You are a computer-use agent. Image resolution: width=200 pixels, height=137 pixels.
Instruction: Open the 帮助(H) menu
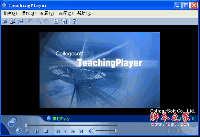coord(84,13)
